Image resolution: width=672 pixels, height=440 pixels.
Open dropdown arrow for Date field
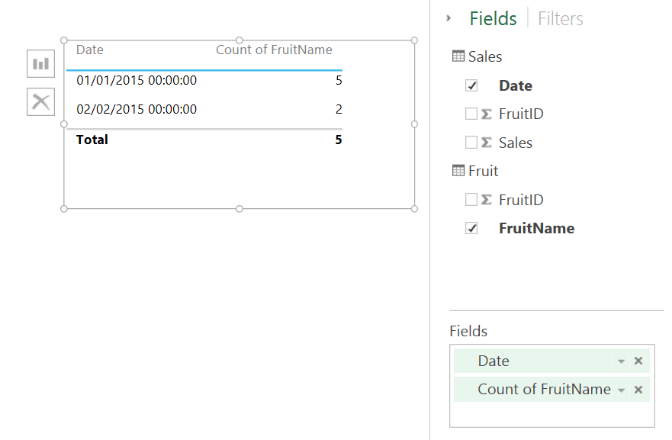click(621, 361)
